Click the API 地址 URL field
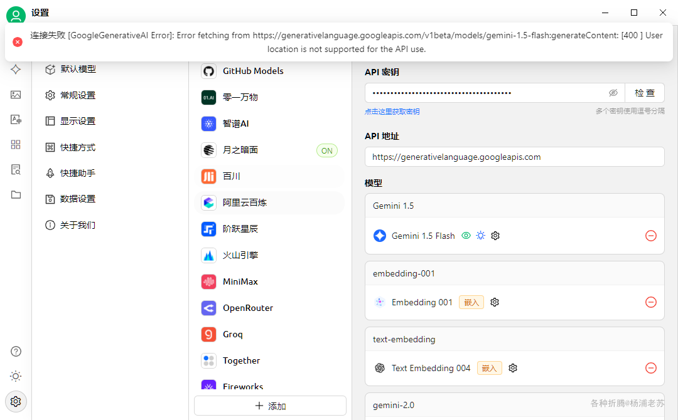The width and height of the screenshot is (678, 420). 515,157
